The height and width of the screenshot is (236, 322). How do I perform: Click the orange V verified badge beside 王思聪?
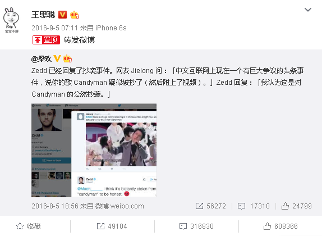[x=63, y=15]
